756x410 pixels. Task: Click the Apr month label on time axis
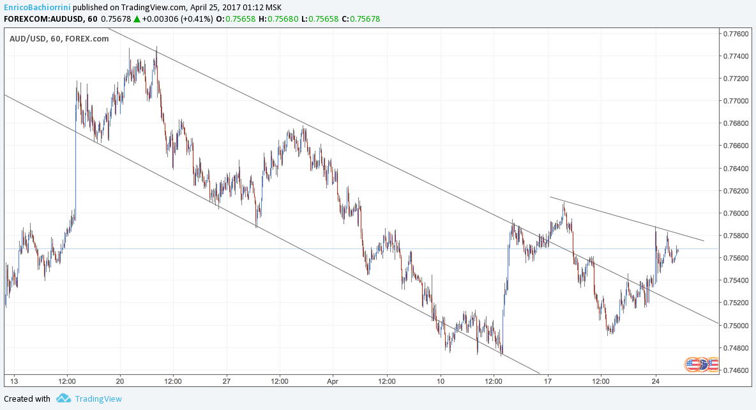tap(333, 381)
